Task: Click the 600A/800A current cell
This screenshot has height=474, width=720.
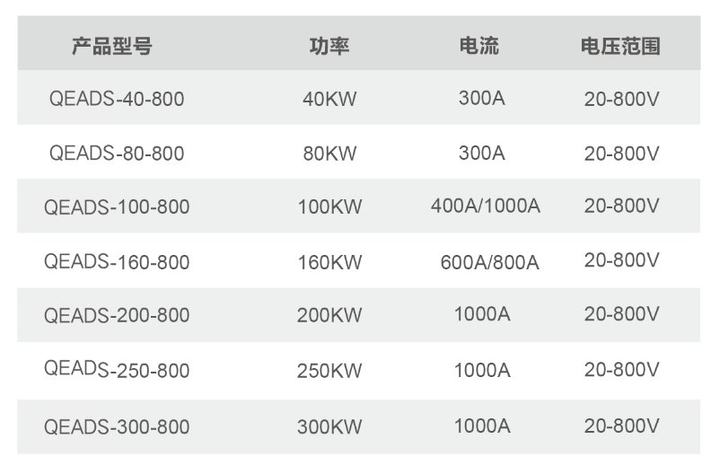Action: point(489,262)
